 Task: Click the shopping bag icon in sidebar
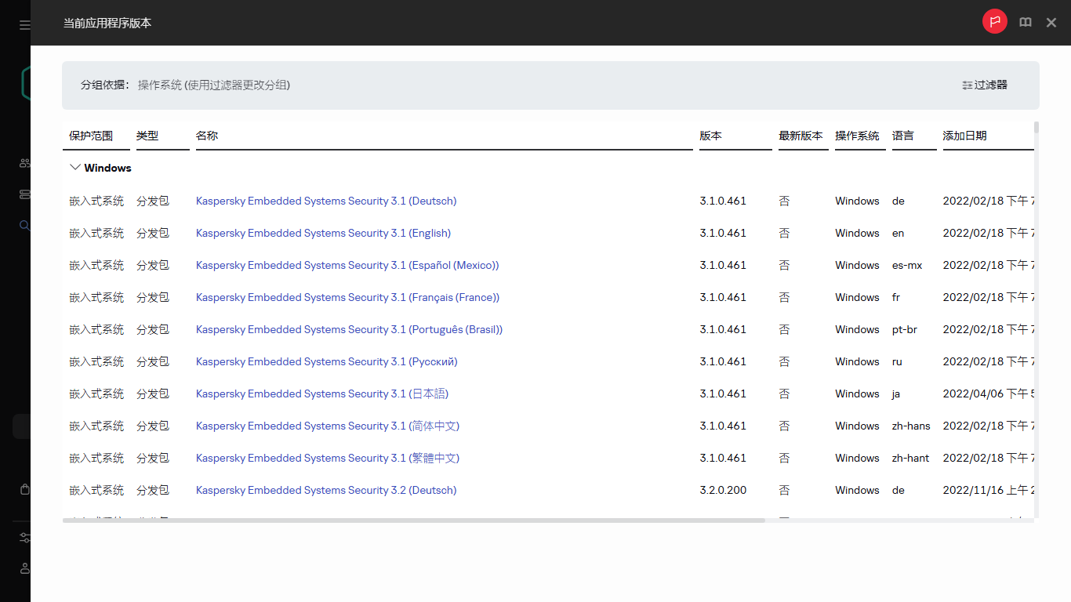pos(24,489)
